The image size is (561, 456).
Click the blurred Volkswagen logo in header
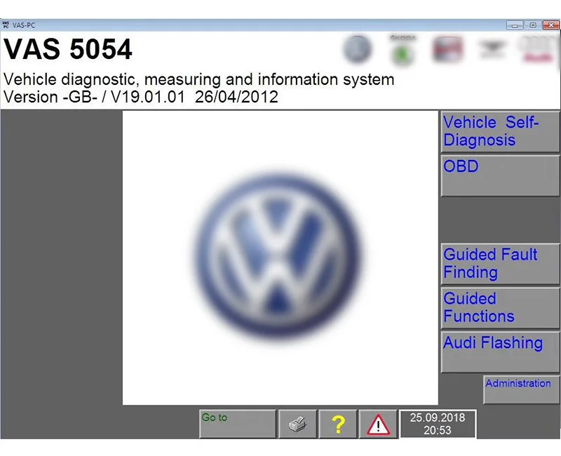[x=358, y=49]
